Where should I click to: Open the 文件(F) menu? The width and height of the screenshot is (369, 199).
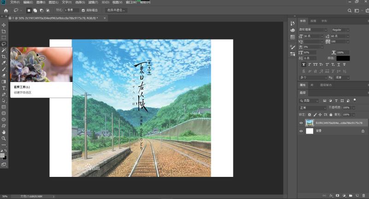click(x=15, y=2)
